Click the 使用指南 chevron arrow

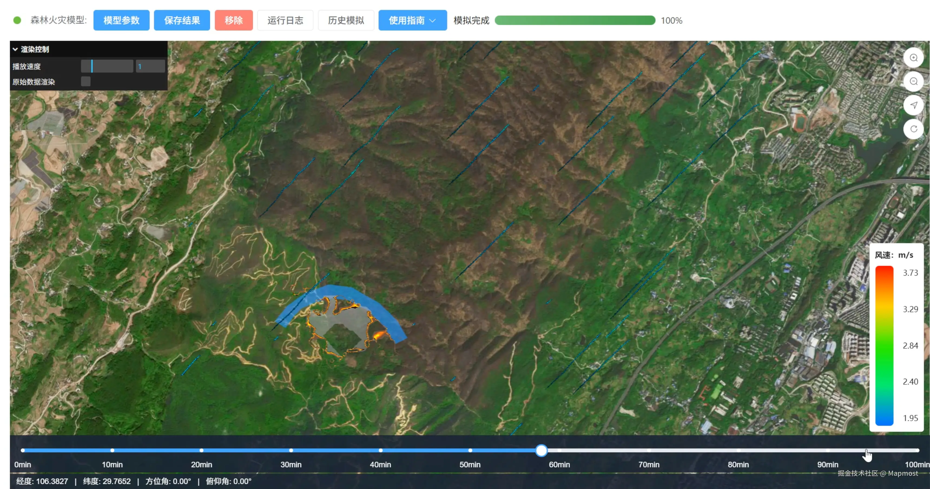[x=433, y=21]
